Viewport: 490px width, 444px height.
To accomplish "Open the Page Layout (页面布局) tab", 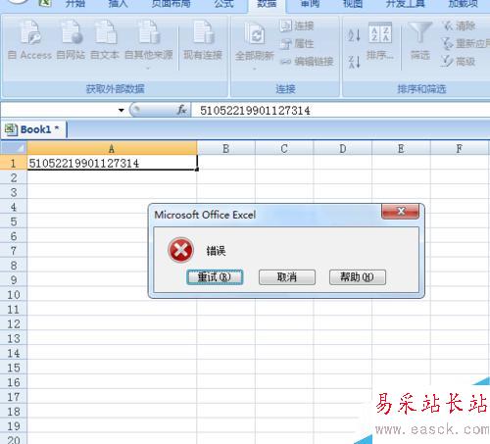I will tap(171, 4).
